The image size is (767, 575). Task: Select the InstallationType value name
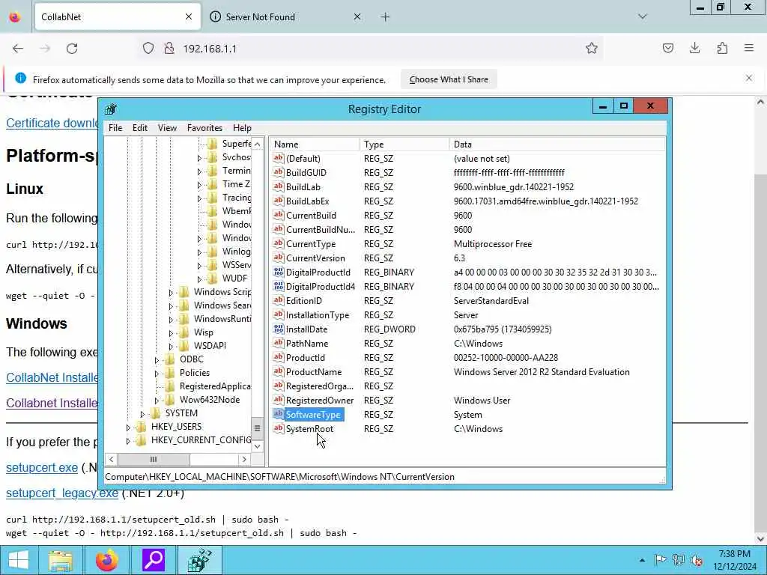[318, 315]
